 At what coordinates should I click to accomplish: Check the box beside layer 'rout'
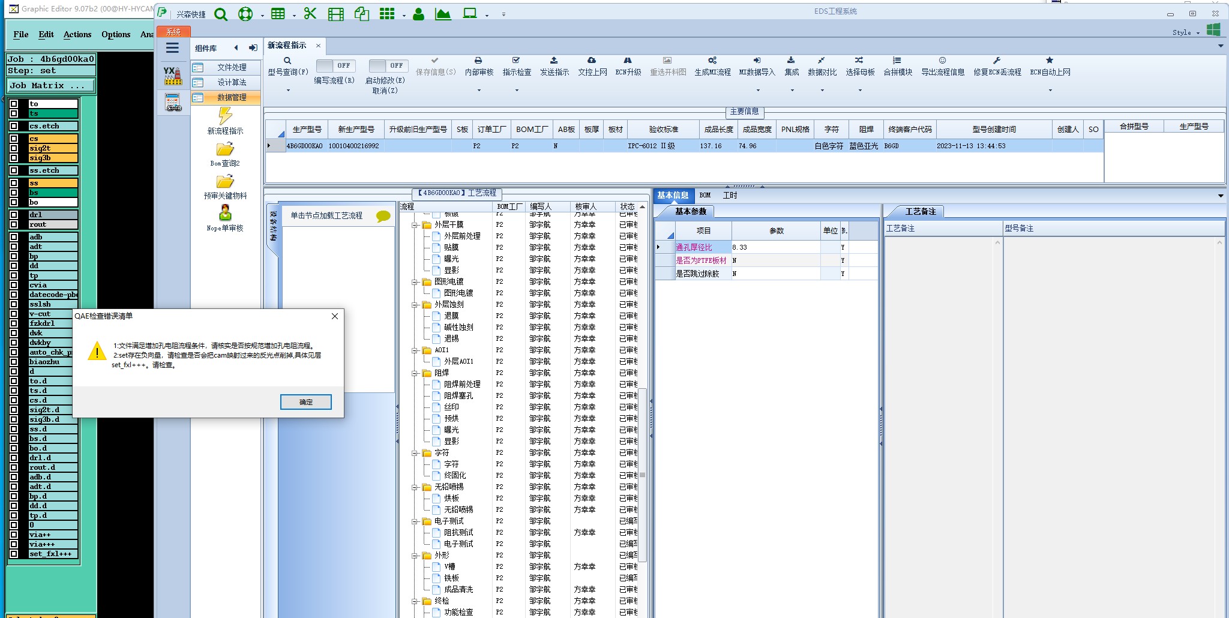14,224
